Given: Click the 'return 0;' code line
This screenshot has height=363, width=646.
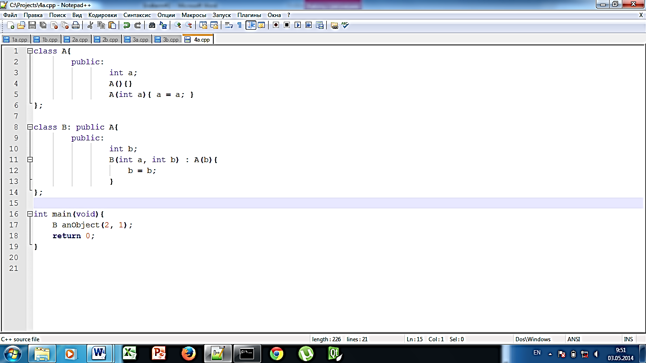Looking at the screenshot, I should (74, 236).
